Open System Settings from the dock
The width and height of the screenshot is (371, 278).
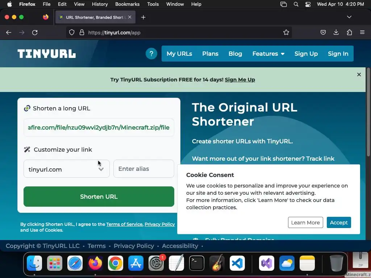coord(156,263)
